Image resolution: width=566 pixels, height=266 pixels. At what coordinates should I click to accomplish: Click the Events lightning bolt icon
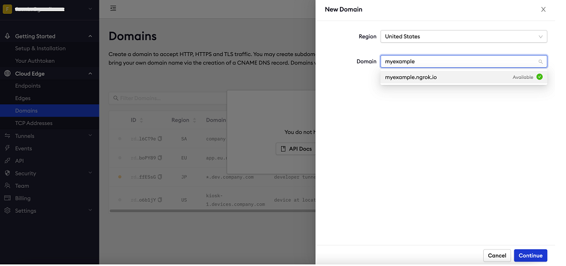pyautogui.click(x=7, y=148)
